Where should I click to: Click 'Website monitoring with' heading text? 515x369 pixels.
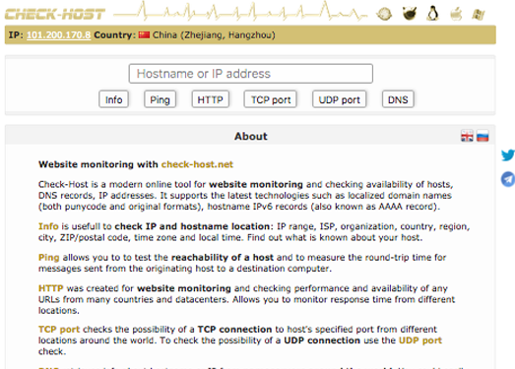click(98, 164)
